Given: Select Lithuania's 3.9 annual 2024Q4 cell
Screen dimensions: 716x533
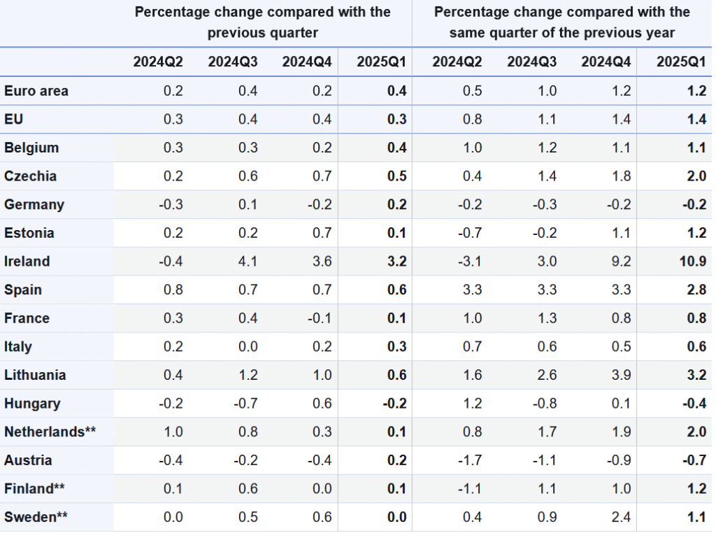Looking at the screenshot, I should (621, 375).
